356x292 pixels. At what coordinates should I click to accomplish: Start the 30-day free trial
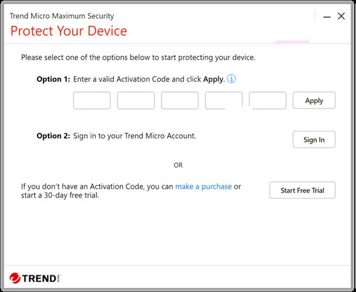(302, 191)
